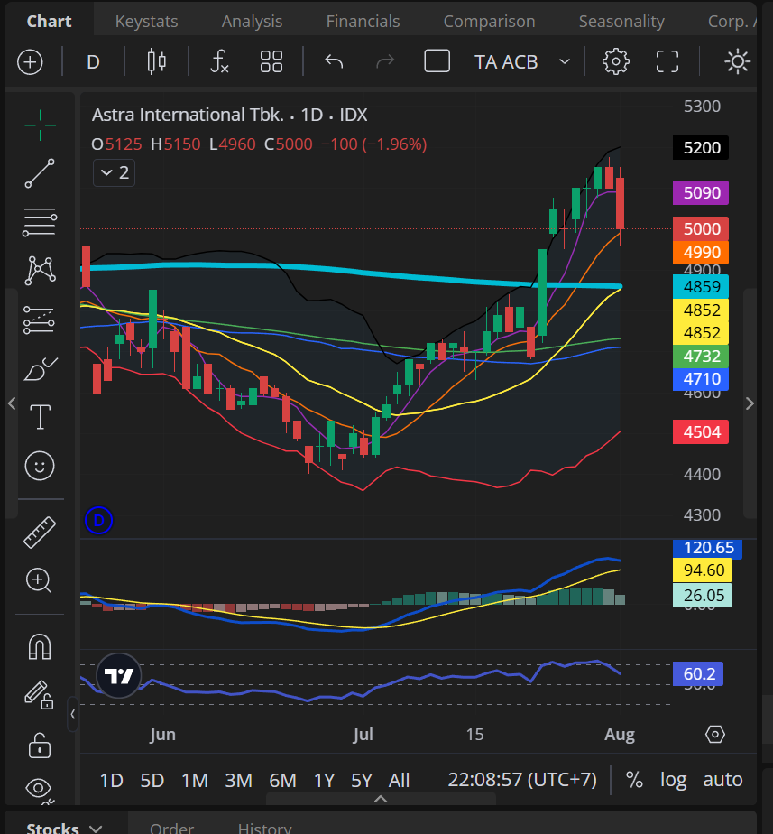The height and width of the screenshot is (834, 773).
Task: Set the range to 5D
Action: (152, 780)
